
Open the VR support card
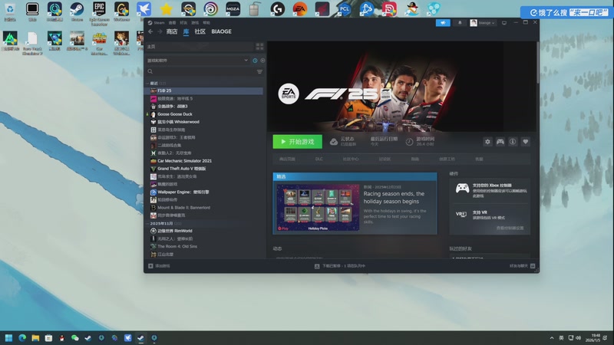coord(490,215)
